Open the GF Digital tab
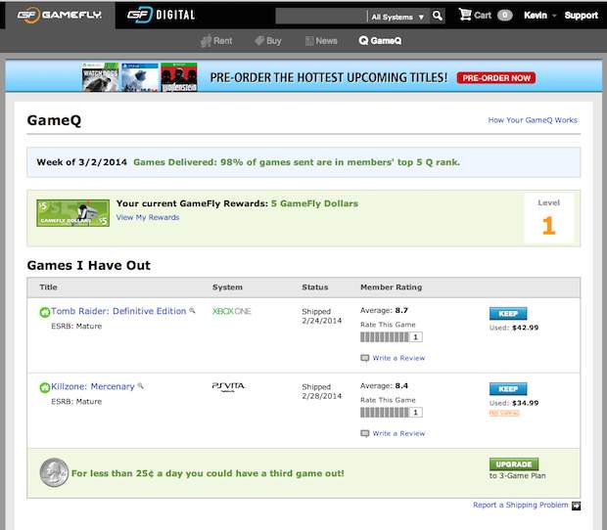This screenshot has height=530, width=607. click(x=161, y=15)
